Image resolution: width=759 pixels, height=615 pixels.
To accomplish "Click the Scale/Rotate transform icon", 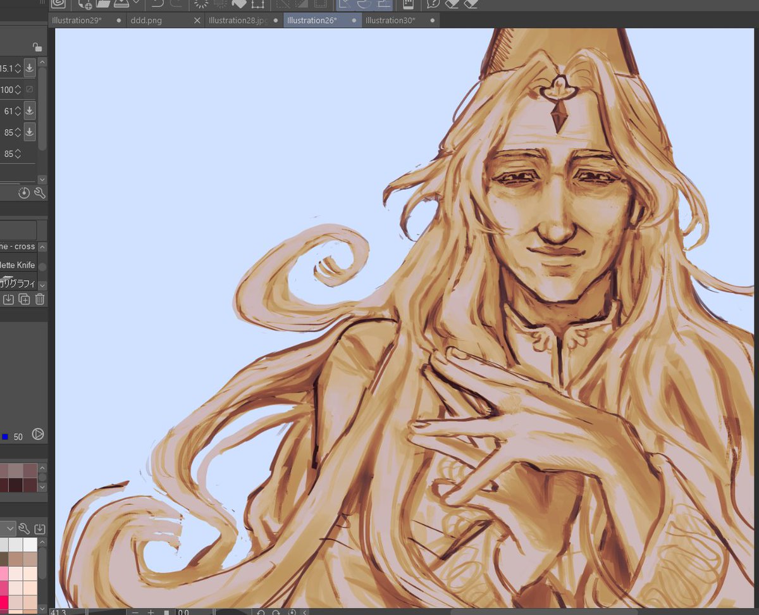I will click(x=257, y=4).
